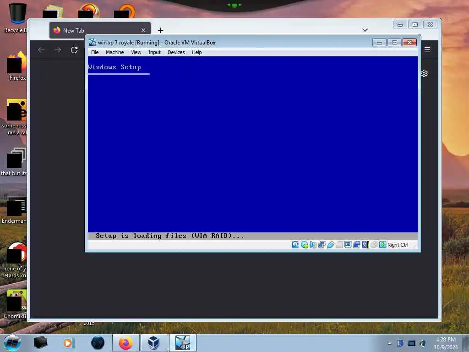
Task: Switch to the XP virtual machine taskbar button
Action: click(x=183, y=343)
